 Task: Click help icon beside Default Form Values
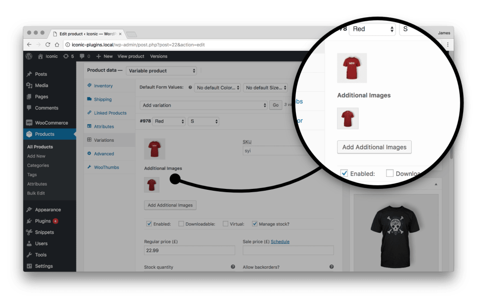click(190, 87)
